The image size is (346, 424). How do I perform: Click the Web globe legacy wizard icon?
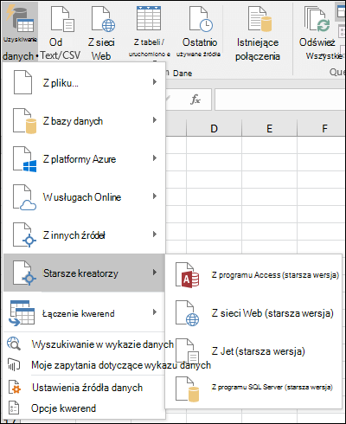click(x=188, y=313)
